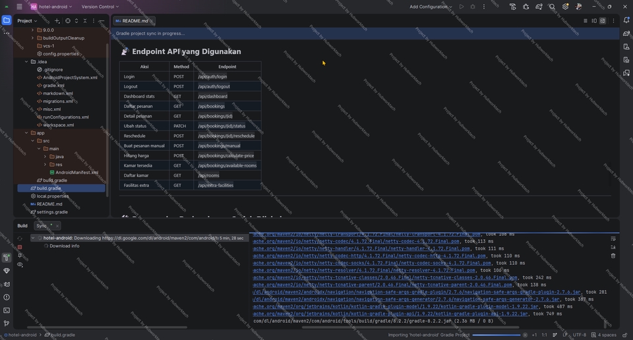The width and height of the screenshot is (633, 340).
Task: Switch README to preview-only view
Action: 603,21
